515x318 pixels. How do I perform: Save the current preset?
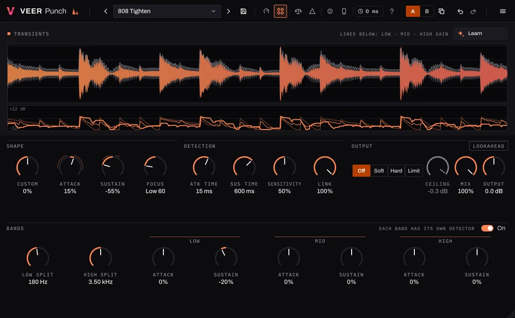[x=243, y=11]
